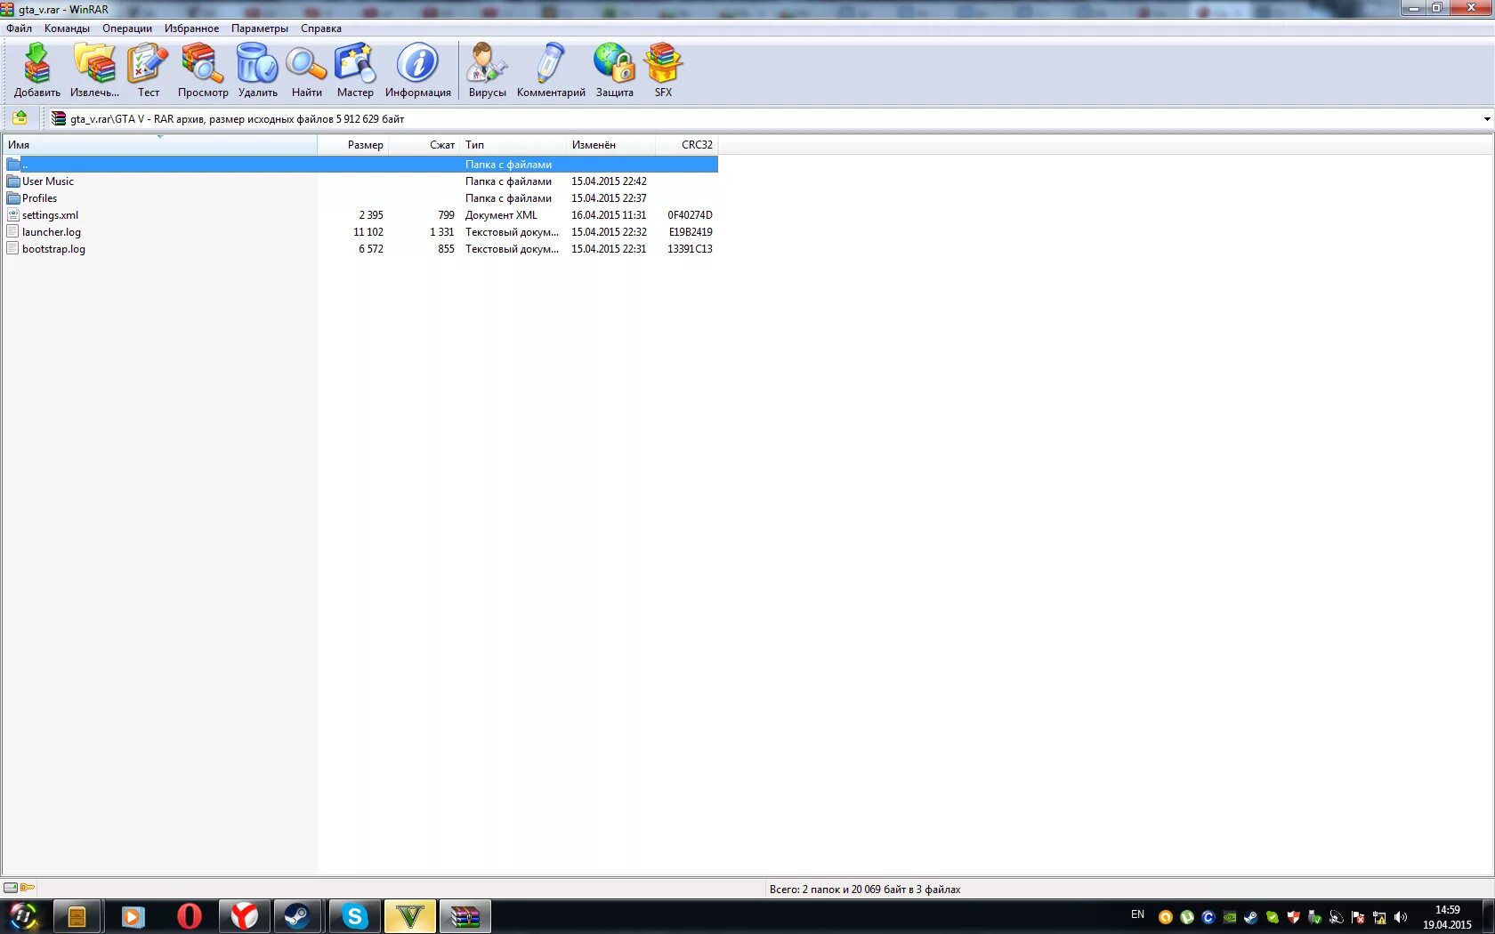Select the settings.xml file
Screen dimensions: 1495x934
pyautogui.click(x=50, y=215)
